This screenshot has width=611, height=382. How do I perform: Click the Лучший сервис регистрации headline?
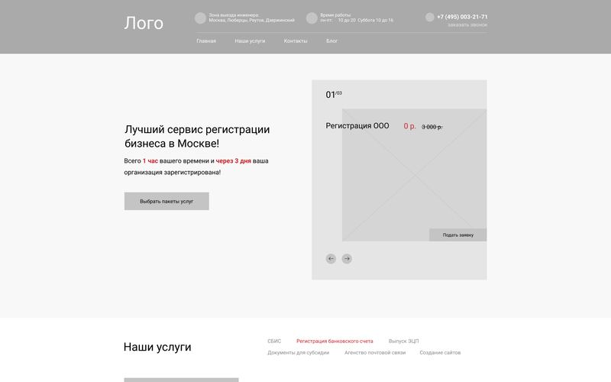coord(197,137)
